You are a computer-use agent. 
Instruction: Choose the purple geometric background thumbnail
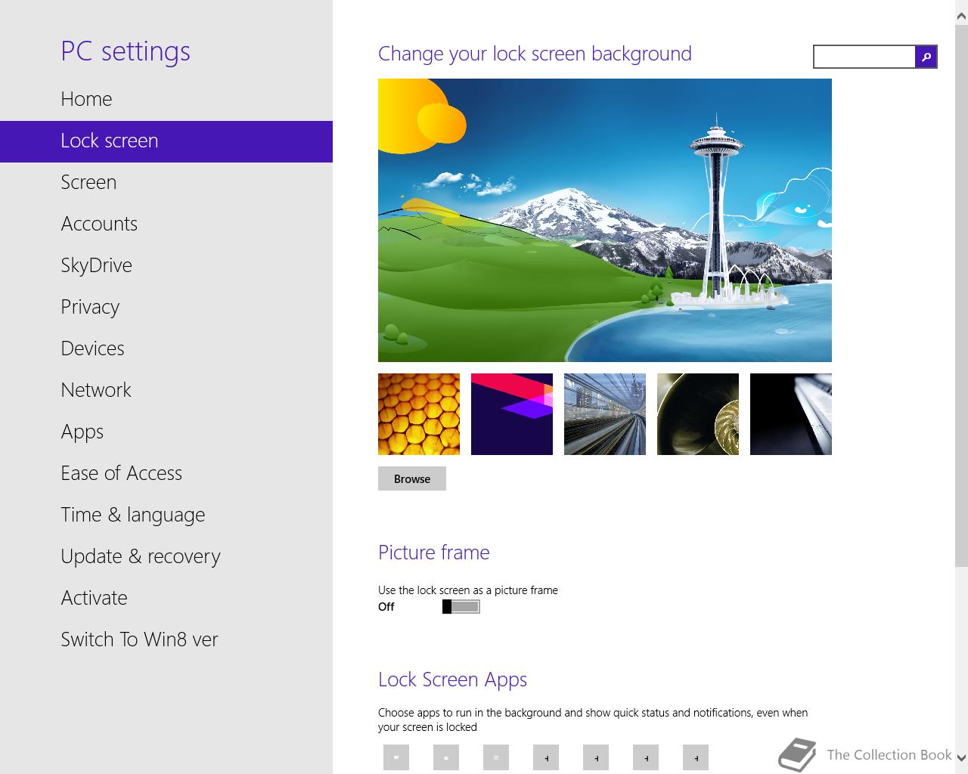coord(512,414)
